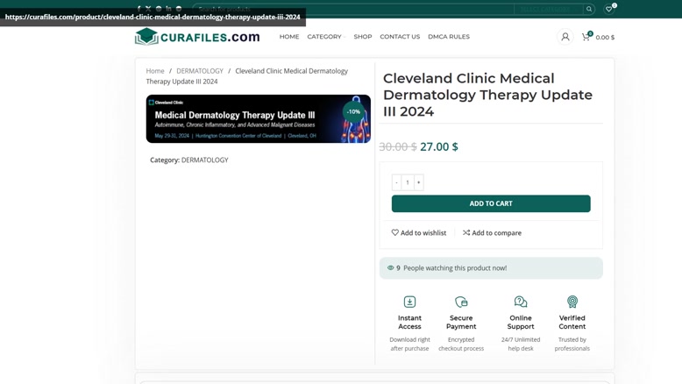Open the shopping cart icon
Image resolution: width=682 pixels, height=384 pixels.
586,37
